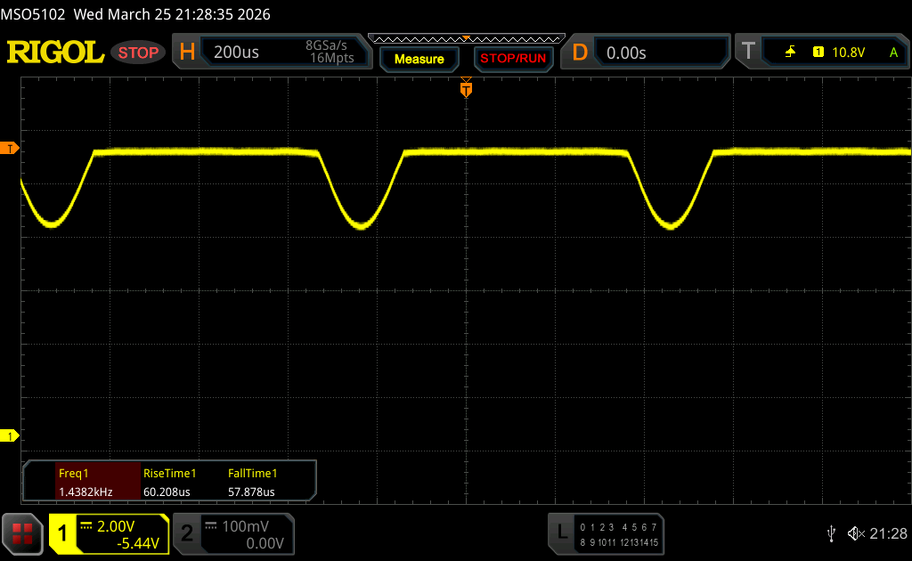This screenshot has height=561, width=912.
Task: Select the RiseTime1 measurement readout
Action: pyautogui.click(x=169, y=482)
